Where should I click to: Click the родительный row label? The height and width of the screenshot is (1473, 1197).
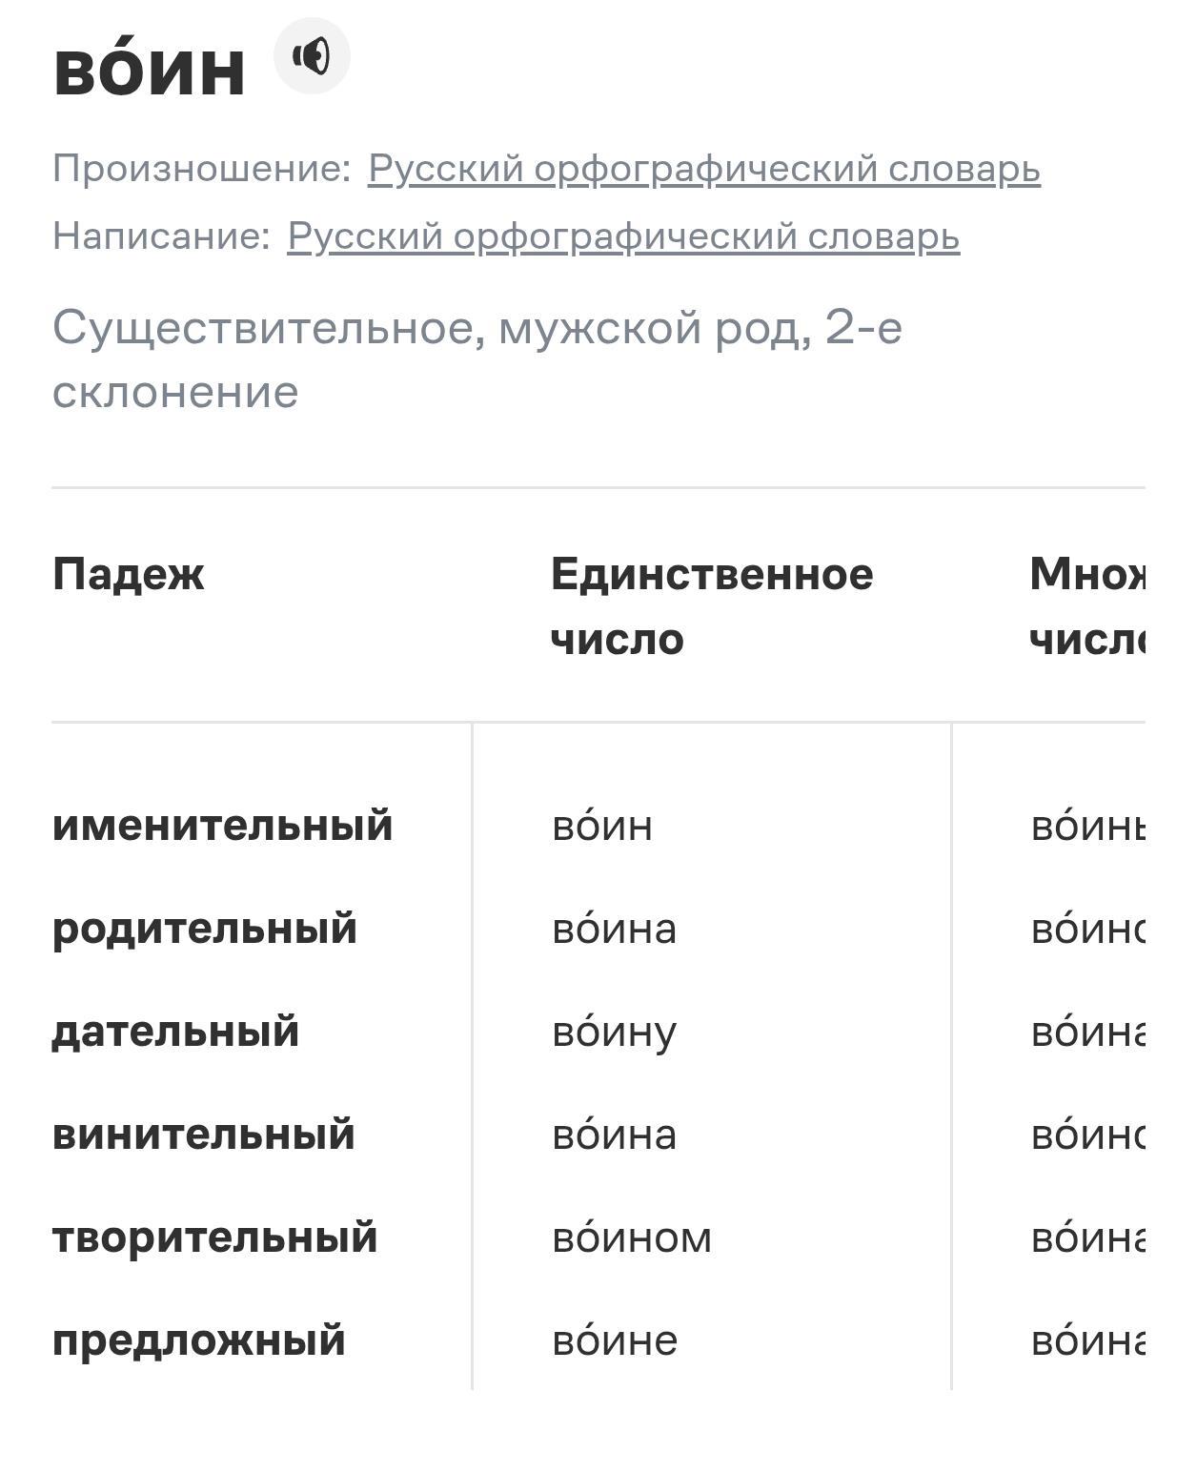point(204,928)
